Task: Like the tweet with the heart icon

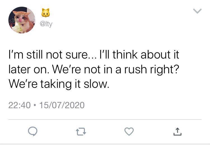Action: (129, 131)
